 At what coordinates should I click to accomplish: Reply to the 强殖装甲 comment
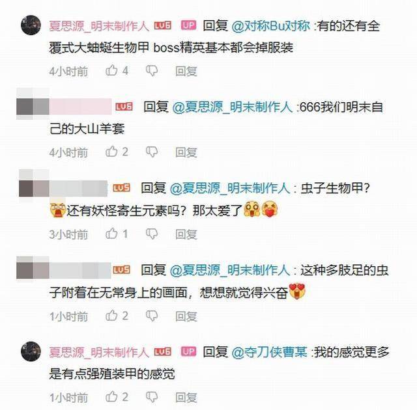point(186,397)
